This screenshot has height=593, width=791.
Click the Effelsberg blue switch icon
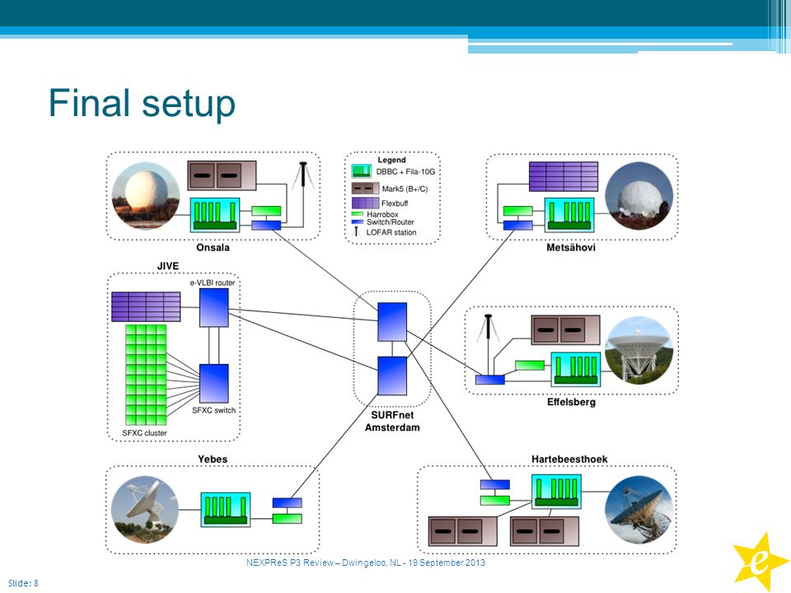pyautogui.click(x=490, y=379)
